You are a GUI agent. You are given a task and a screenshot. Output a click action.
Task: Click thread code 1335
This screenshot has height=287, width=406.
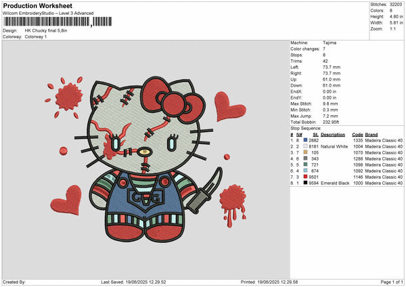coord(358,140)
